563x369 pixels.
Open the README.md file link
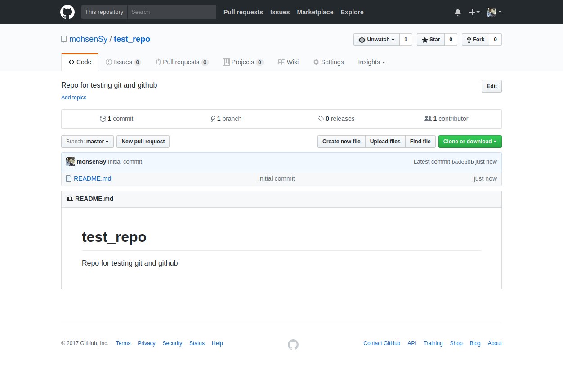(x=93, y=178)
